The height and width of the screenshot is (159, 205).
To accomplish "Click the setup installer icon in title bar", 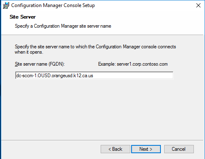I will [x=6, y=5].
